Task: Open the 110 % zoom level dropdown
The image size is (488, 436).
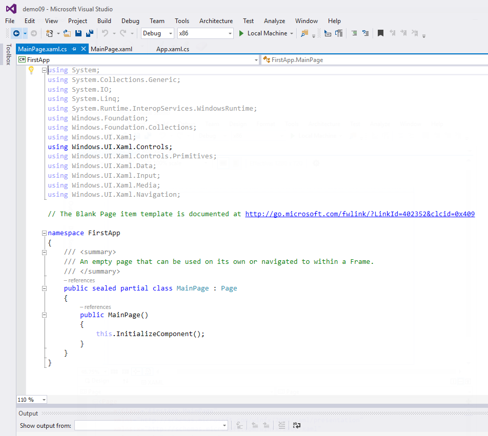Action: click(x=44, y=400)
